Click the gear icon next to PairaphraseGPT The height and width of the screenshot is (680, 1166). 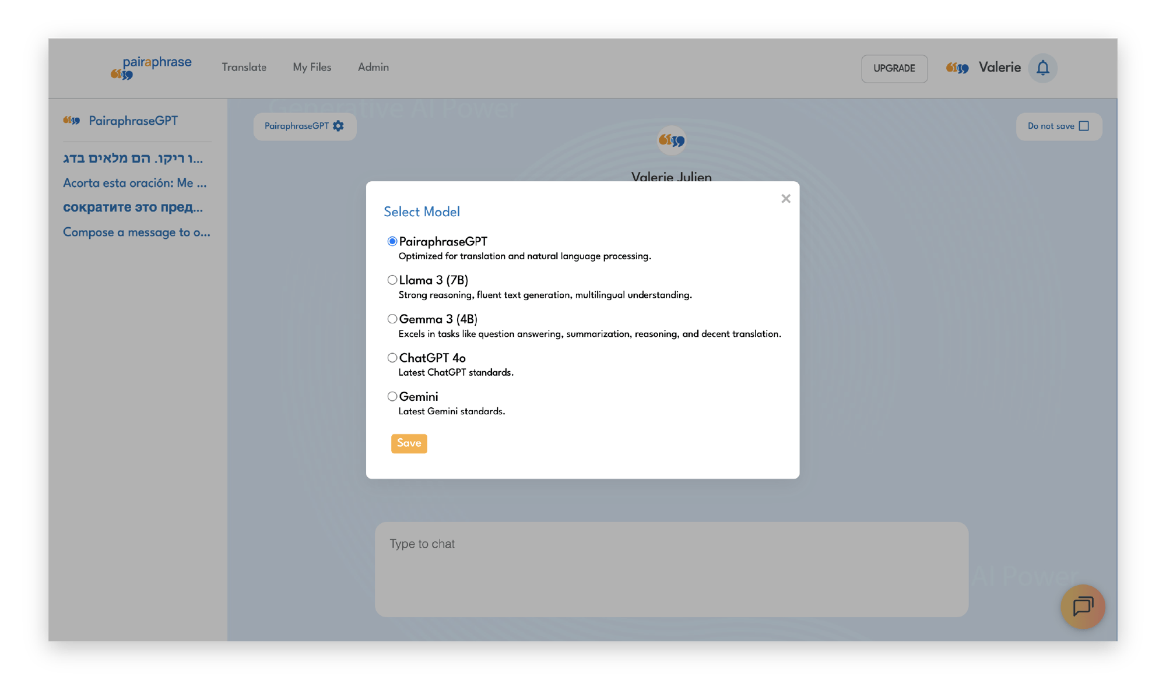pyautogui.click(x=338, y=126)
